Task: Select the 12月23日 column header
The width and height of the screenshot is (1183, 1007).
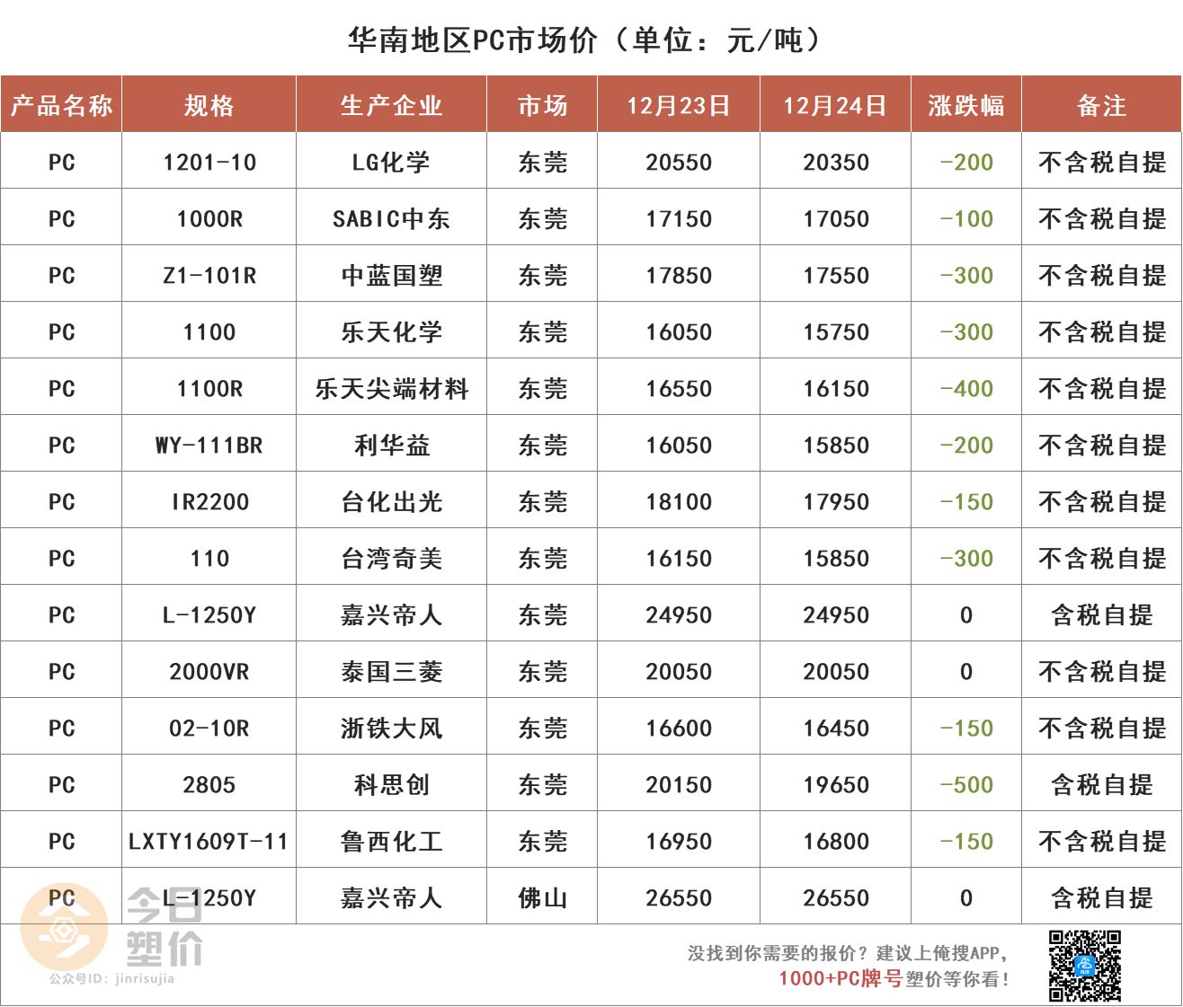Action: (678, 105)
